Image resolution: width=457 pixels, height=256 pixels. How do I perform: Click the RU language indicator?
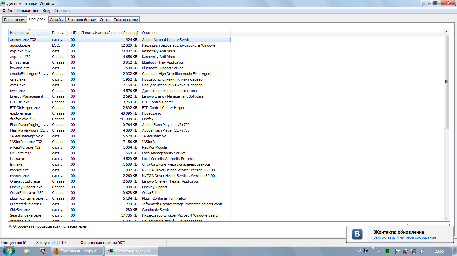(358, 250)
